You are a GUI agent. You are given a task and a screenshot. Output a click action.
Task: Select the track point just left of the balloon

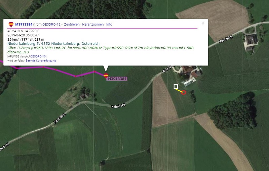pyautogui.click(x=94, y=71)
